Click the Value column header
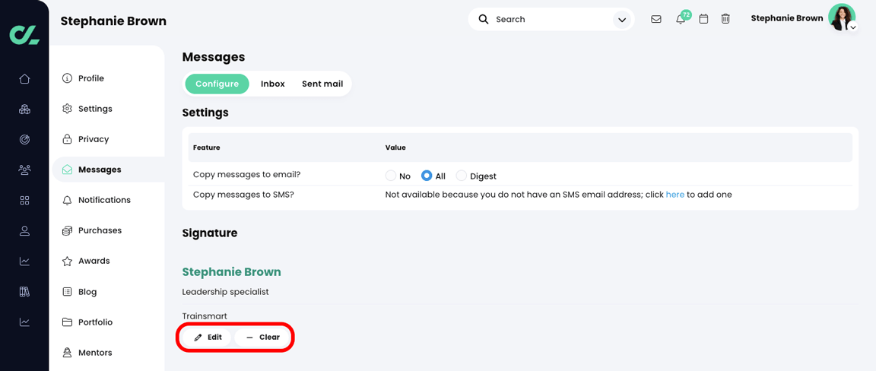Screen dimensions: 876x371 tap(395, 147)
